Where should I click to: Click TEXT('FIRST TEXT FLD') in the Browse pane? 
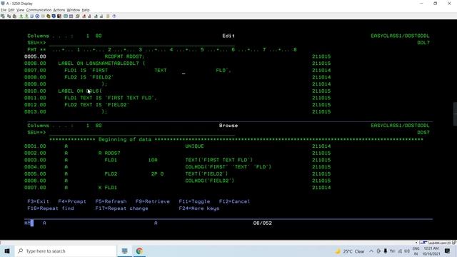pos(219,160)
